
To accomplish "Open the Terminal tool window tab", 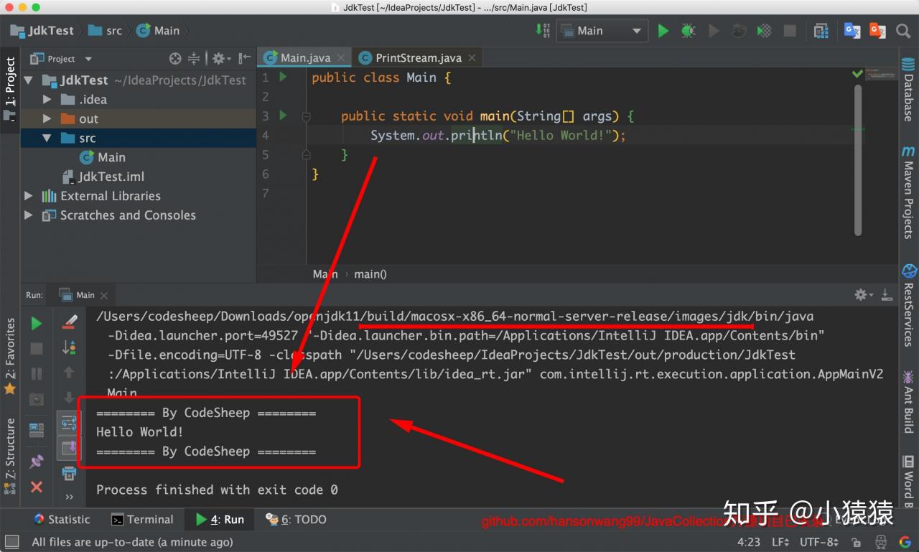I will click(x=142, y=519).
